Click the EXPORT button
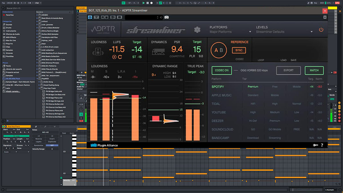The width and height of the screenshot is (343, 193). coord(288,70)
